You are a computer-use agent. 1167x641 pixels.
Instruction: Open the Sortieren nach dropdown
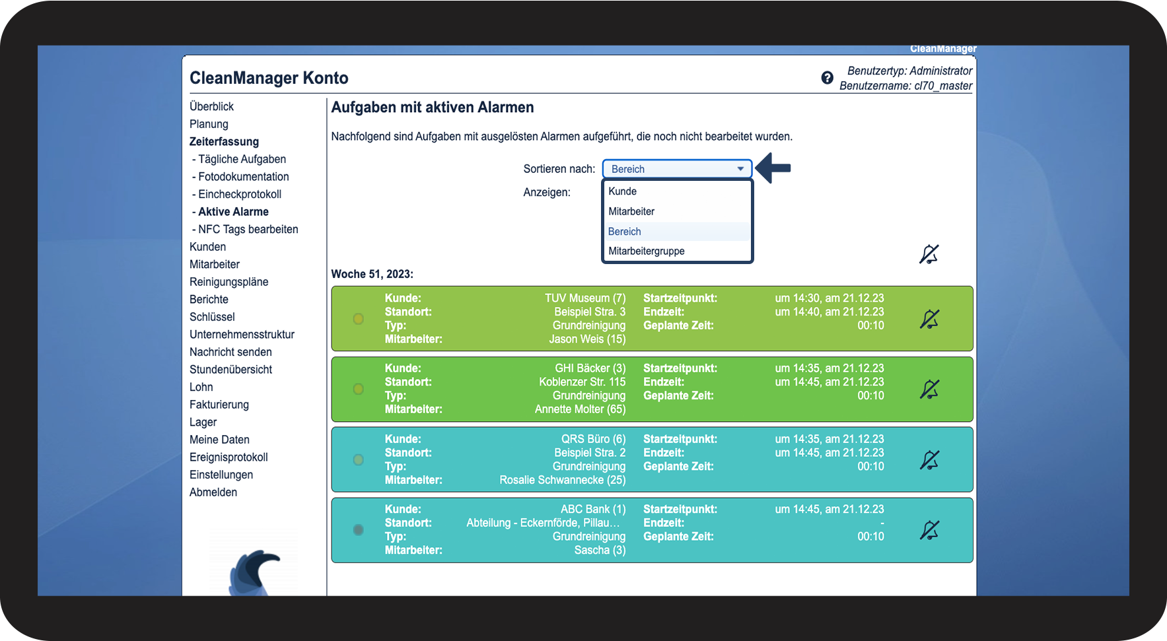click(677, 169)
